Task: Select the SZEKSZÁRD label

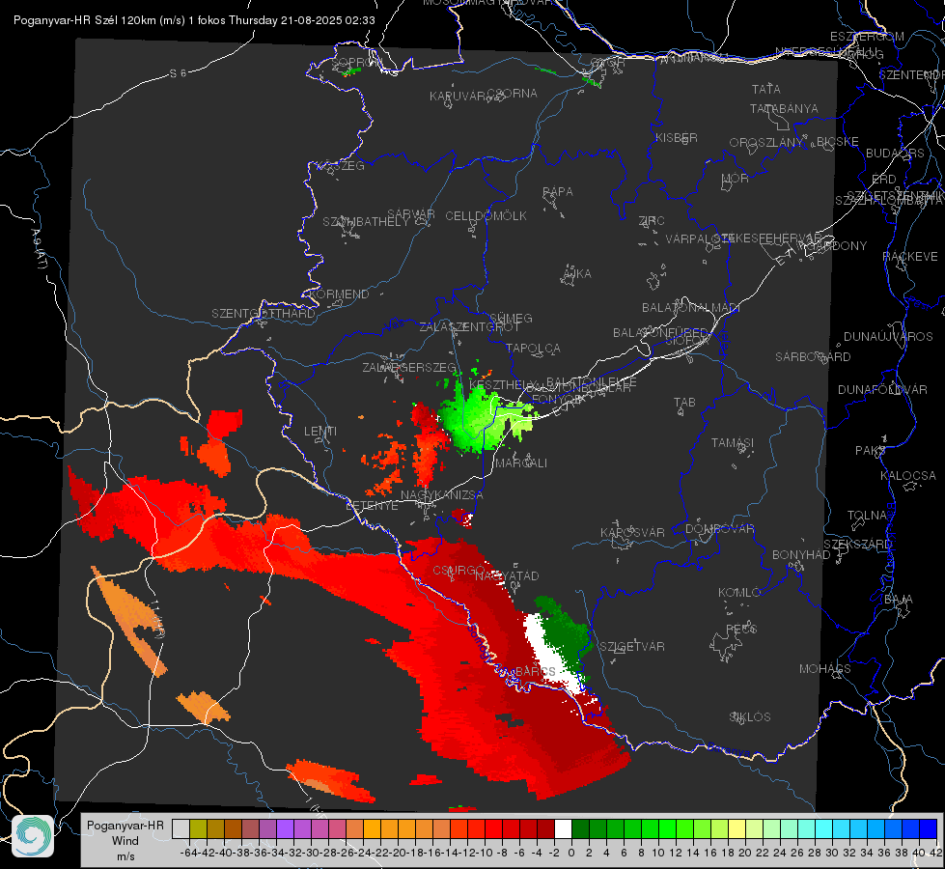Action: coord(857,545)
